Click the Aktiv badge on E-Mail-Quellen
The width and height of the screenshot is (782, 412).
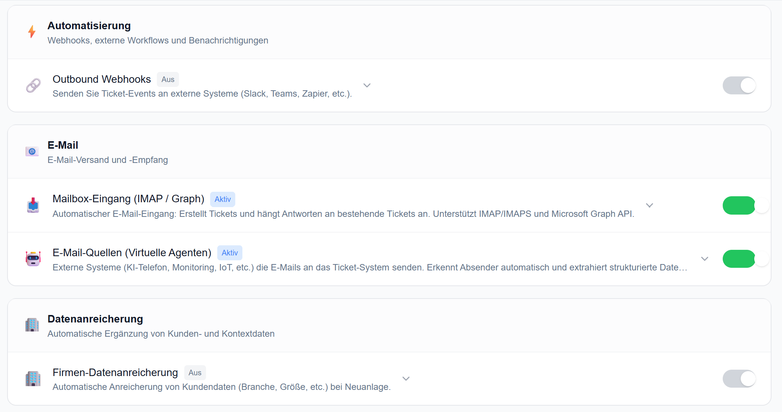pos(230,252)
